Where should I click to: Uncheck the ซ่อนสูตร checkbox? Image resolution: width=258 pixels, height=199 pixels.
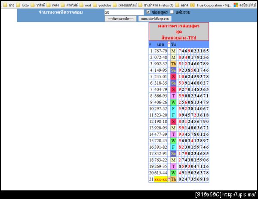148,12
